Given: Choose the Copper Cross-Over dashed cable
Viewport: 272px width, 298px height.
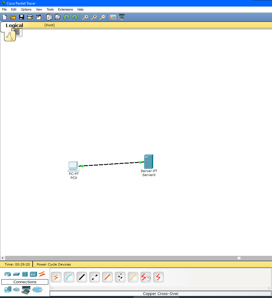Looking at the screenshot, I should click(95, 277).
